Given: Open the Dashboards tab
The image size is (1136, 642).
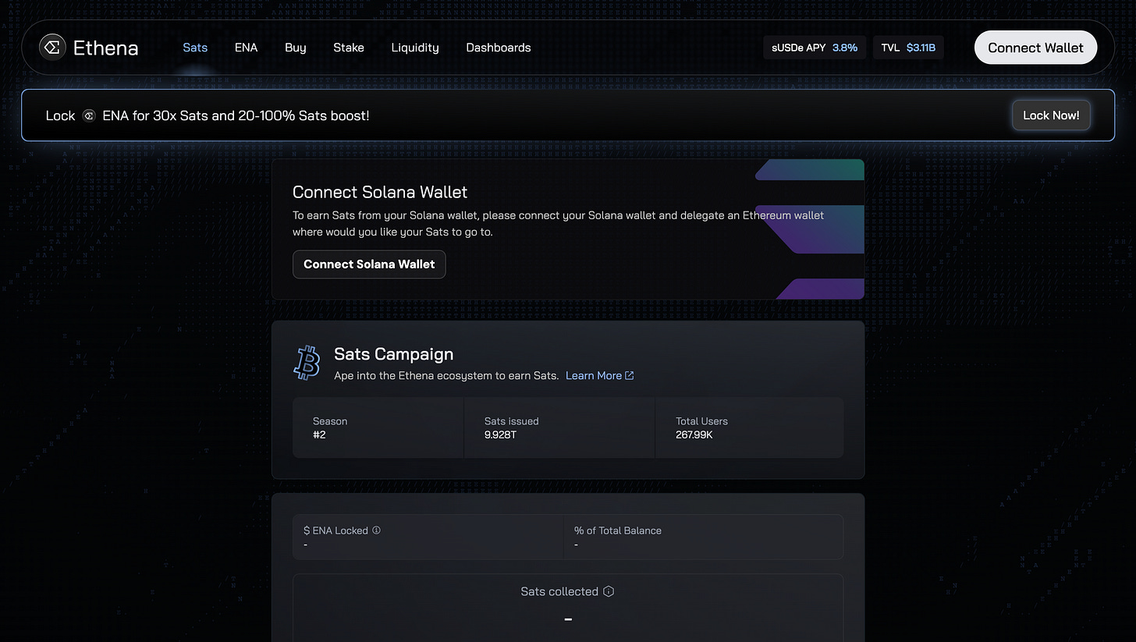Looking at the screenshot, I should pos(499,48).
